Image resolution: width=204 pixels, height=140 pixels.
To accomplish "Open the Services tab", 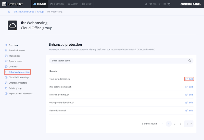I will point(40,4).
